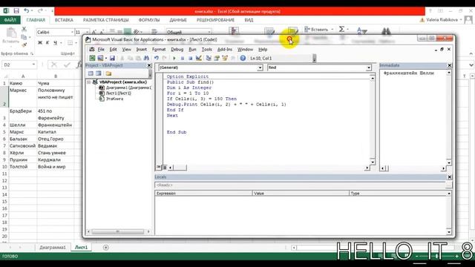Click the Find binoculars icon in VBA toolbar
475x267 pixels.
(x=146, y=58)
